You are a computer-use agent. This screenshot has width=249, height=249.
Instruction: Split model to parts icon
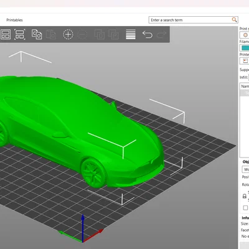coord(113,34)
